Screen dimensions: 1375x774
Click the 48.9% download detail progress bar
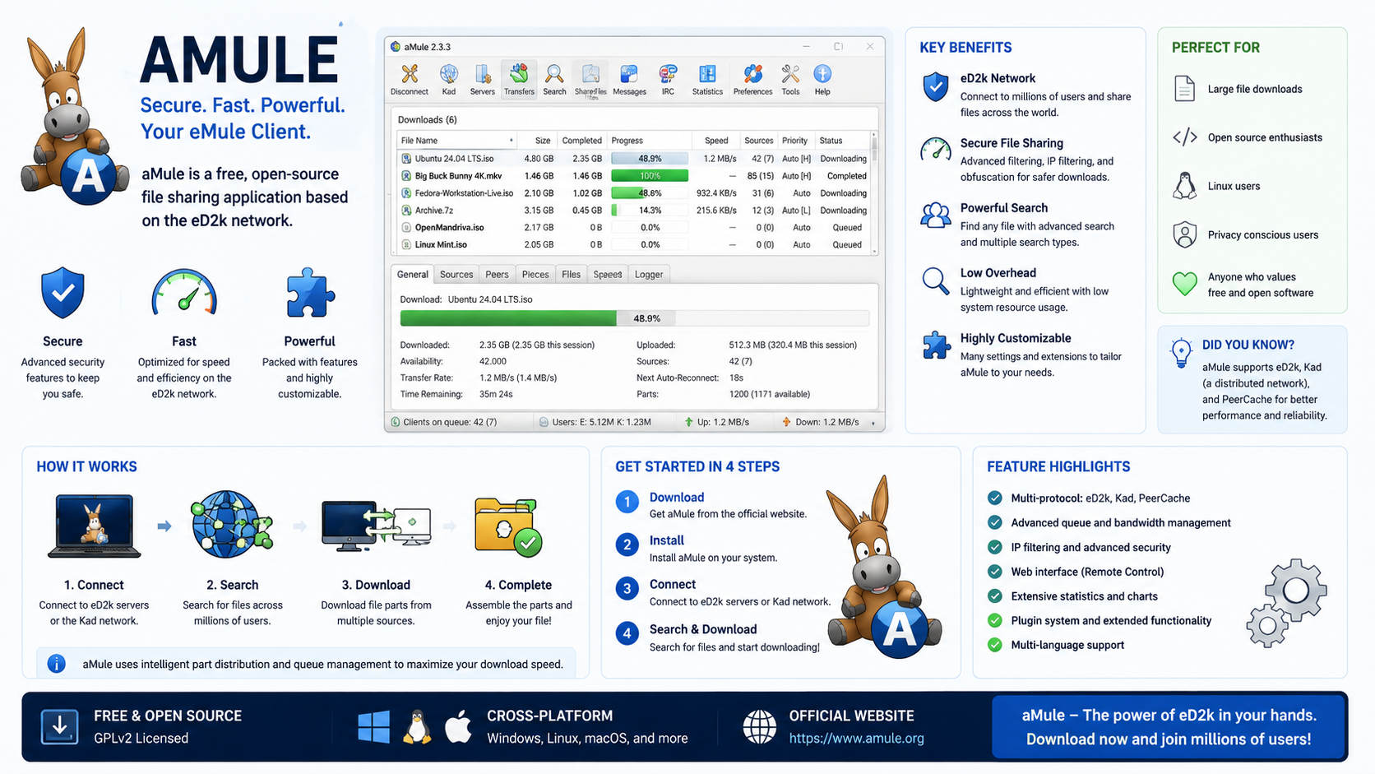634,318
